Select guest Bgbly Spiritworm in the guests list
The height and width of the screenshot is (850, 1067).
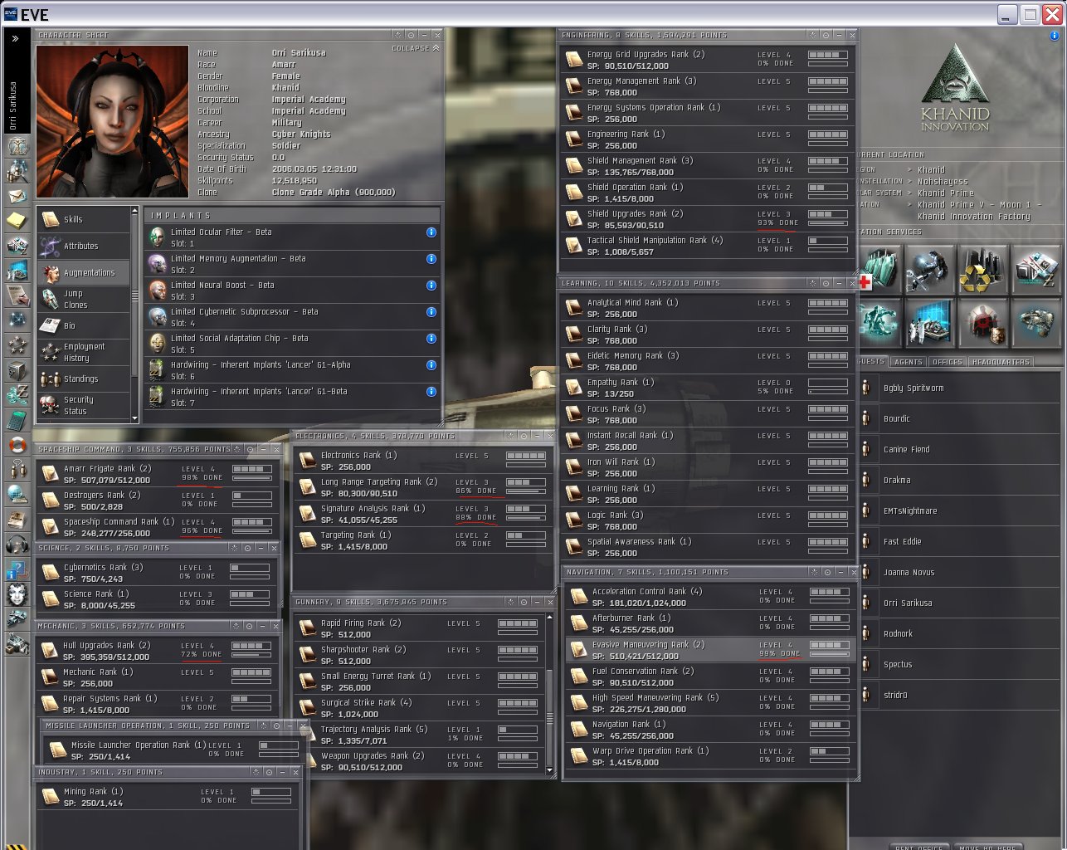[959, 388]
